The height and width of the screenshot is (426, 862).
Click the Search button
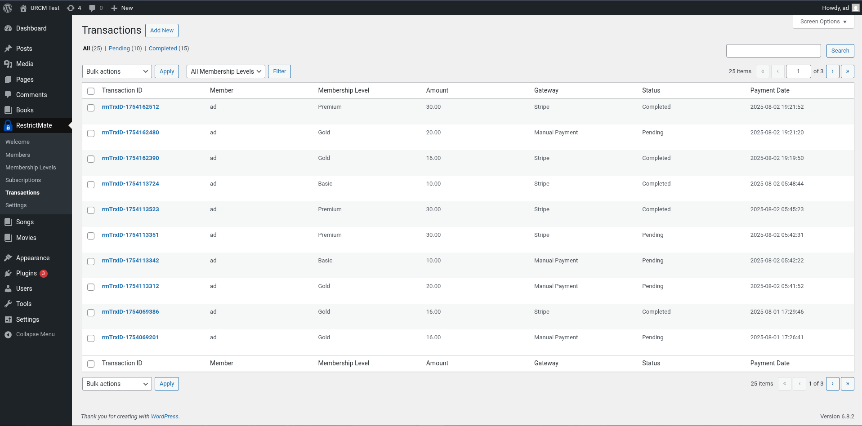click(840, 51)
